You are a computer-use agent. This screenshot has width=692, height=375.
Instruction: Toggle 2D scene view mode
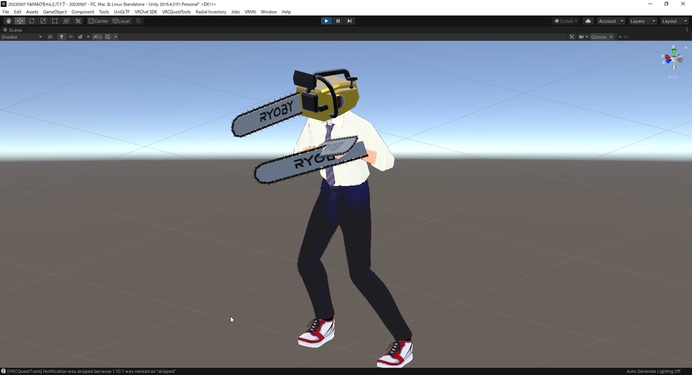click(50, 37)
